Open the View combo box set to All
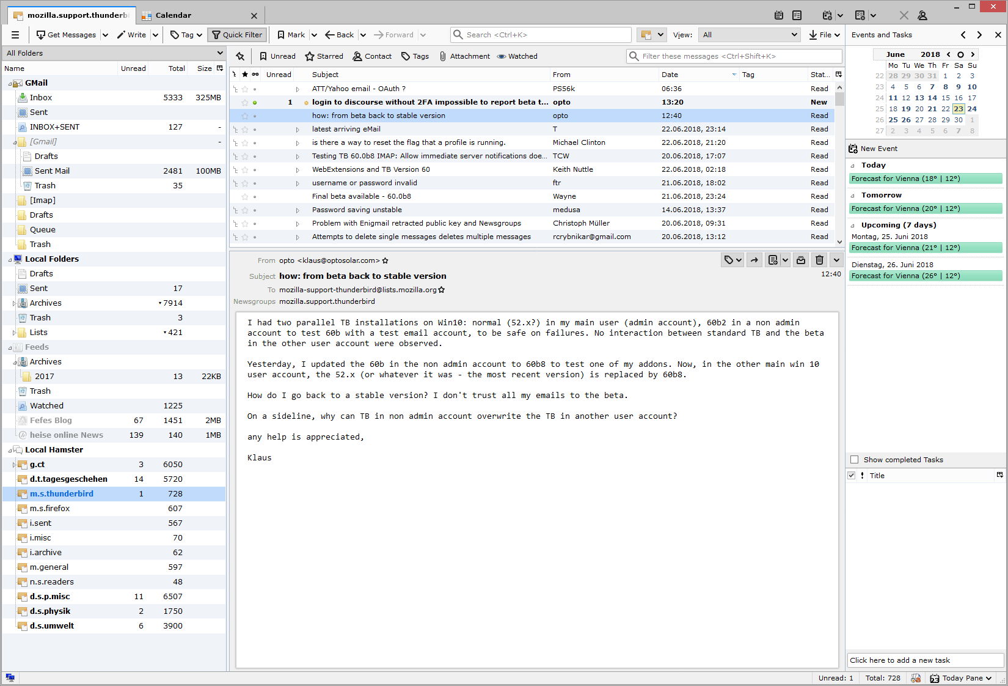 click(x=750, y=35)
